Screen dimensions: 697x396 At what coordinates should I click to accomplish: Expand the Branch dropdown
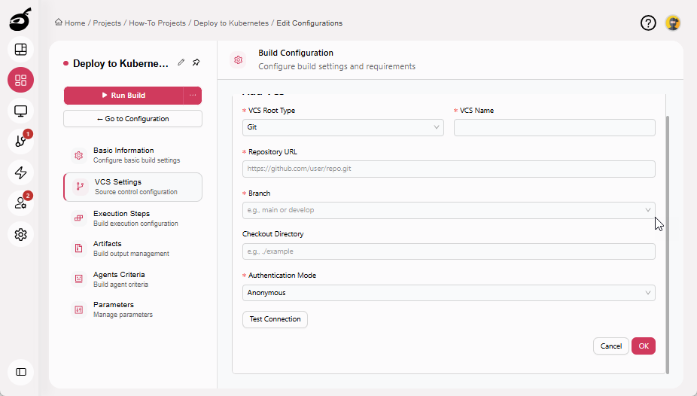click(449, 210)
